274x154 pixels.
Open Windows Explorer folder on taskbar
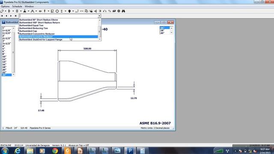tap(30, 151)
